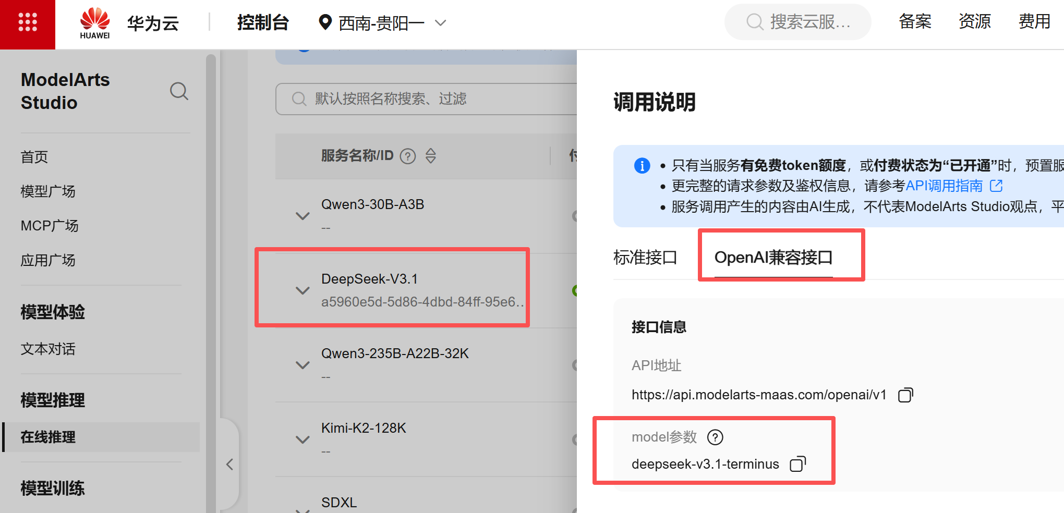Viewport: 1064px width, 513px height.
Task: Go to 控制台 console
Action: click(263, 22)
